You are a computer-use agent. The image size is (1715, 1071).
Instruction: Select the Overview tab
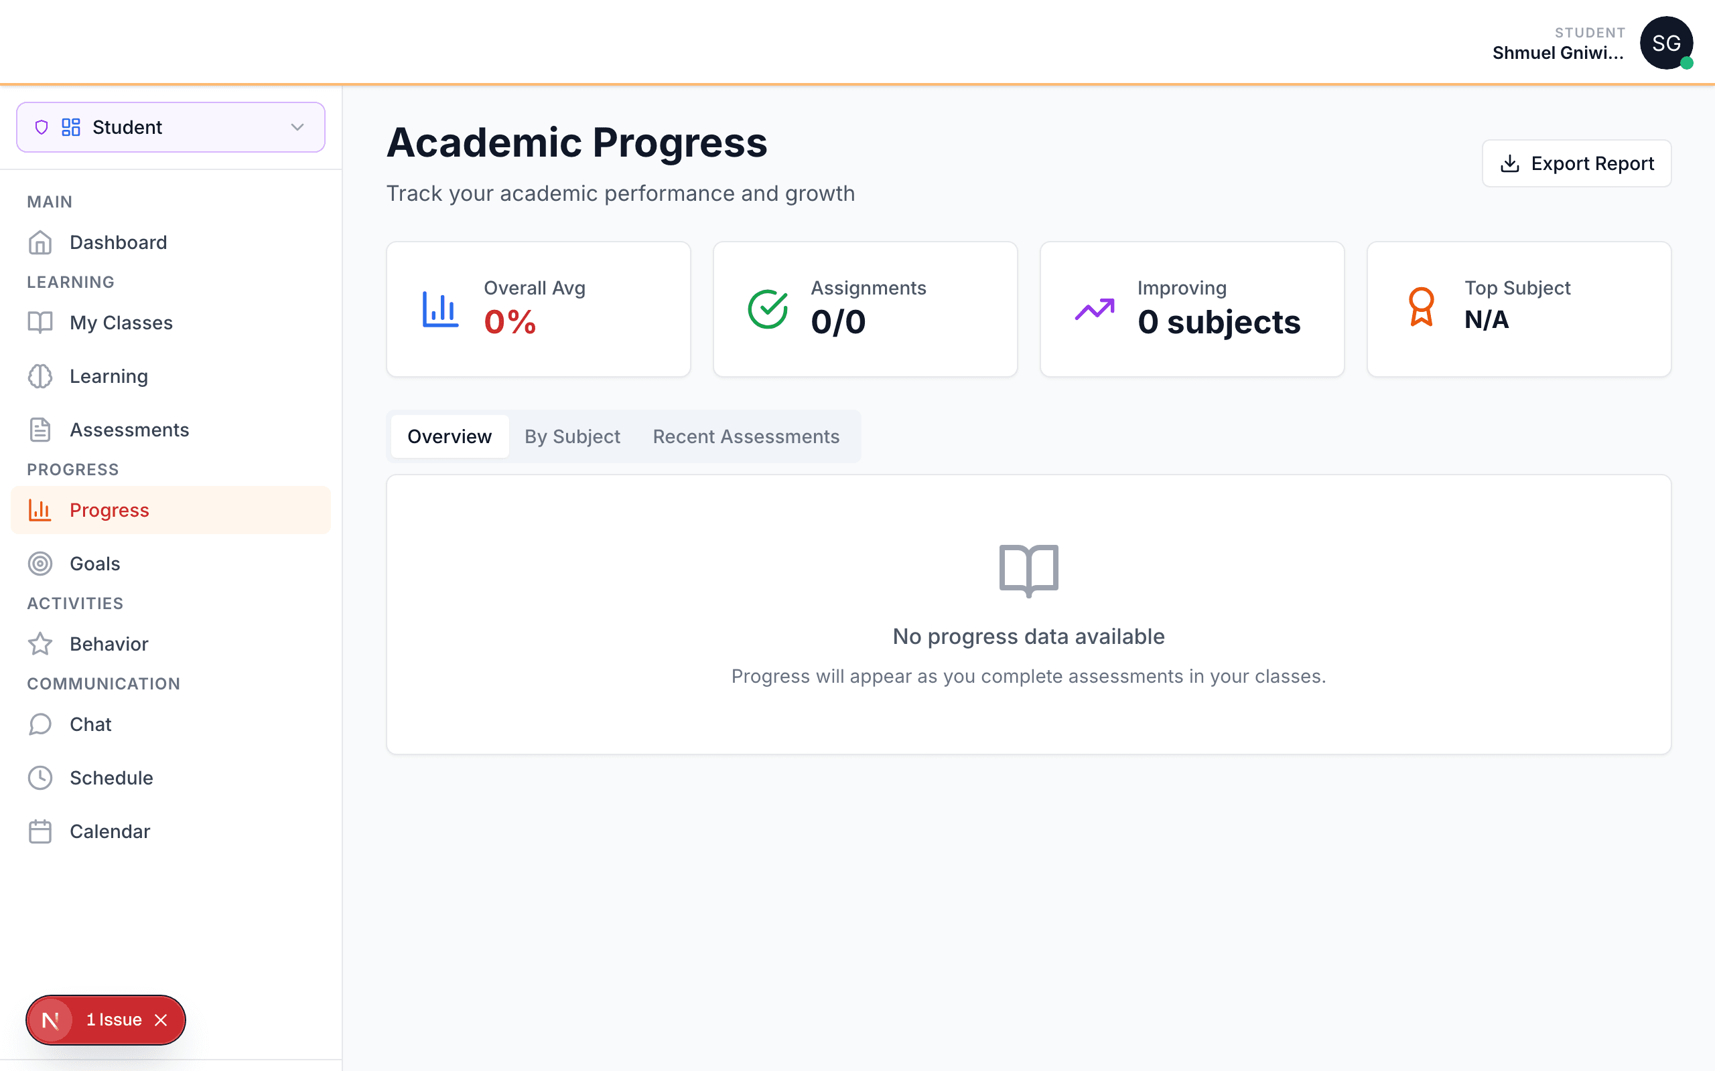click(450, 436)
